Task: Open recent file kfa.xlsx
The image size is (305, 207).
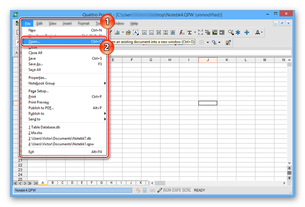Action: pos(36,133)
